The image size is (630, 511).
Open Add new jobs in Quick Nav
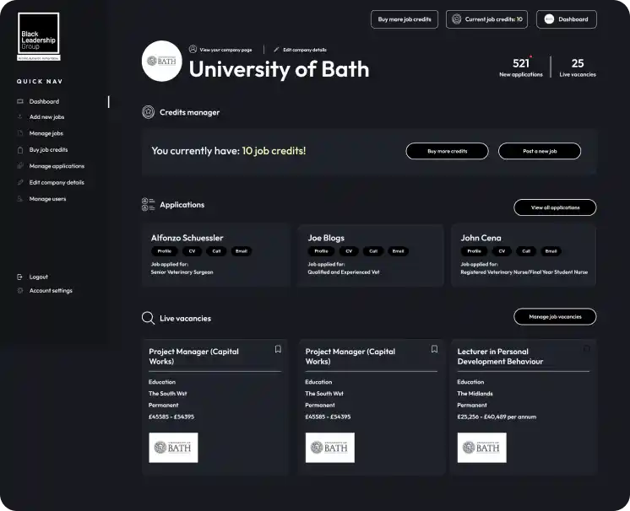click(46, 116)
